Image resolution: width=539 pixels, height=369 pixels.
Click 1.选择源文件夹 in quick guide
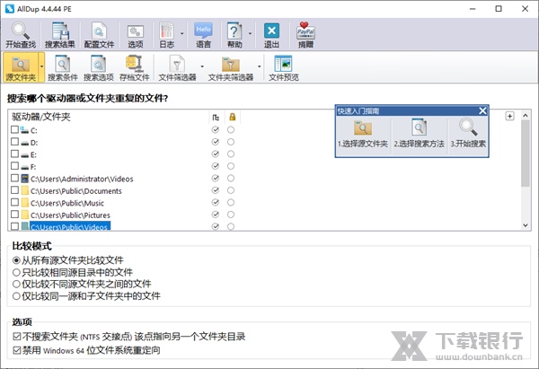(x=363, y=134)
